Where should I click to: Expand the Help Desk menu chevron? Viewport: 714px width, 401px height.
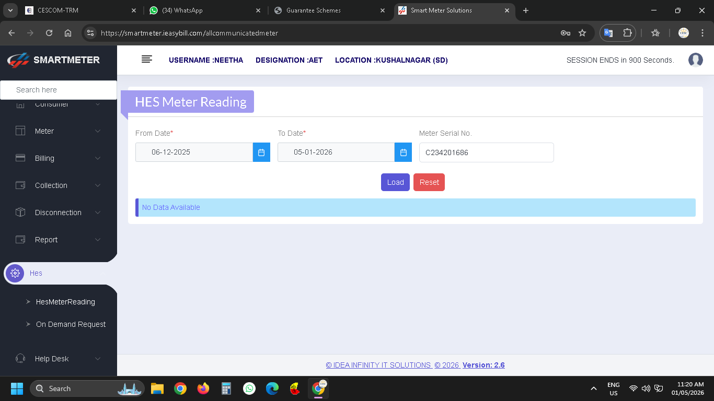coord(98,359)
